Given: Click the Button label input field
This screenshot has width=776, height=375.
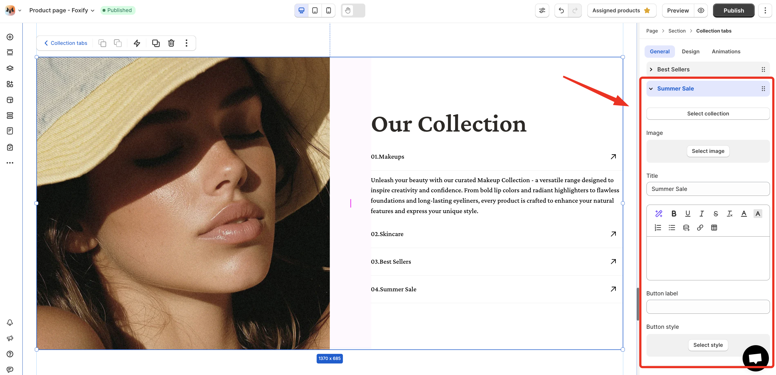Looking at the screenshot, I should pyautogui.click(x=708, y=307).
